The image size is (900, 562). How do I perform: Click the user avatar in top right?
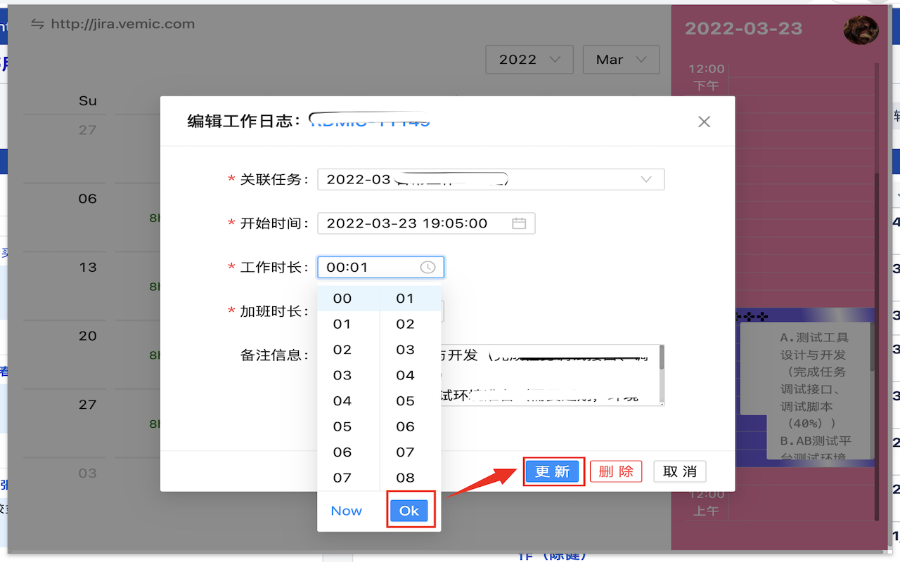click(861, 30)
